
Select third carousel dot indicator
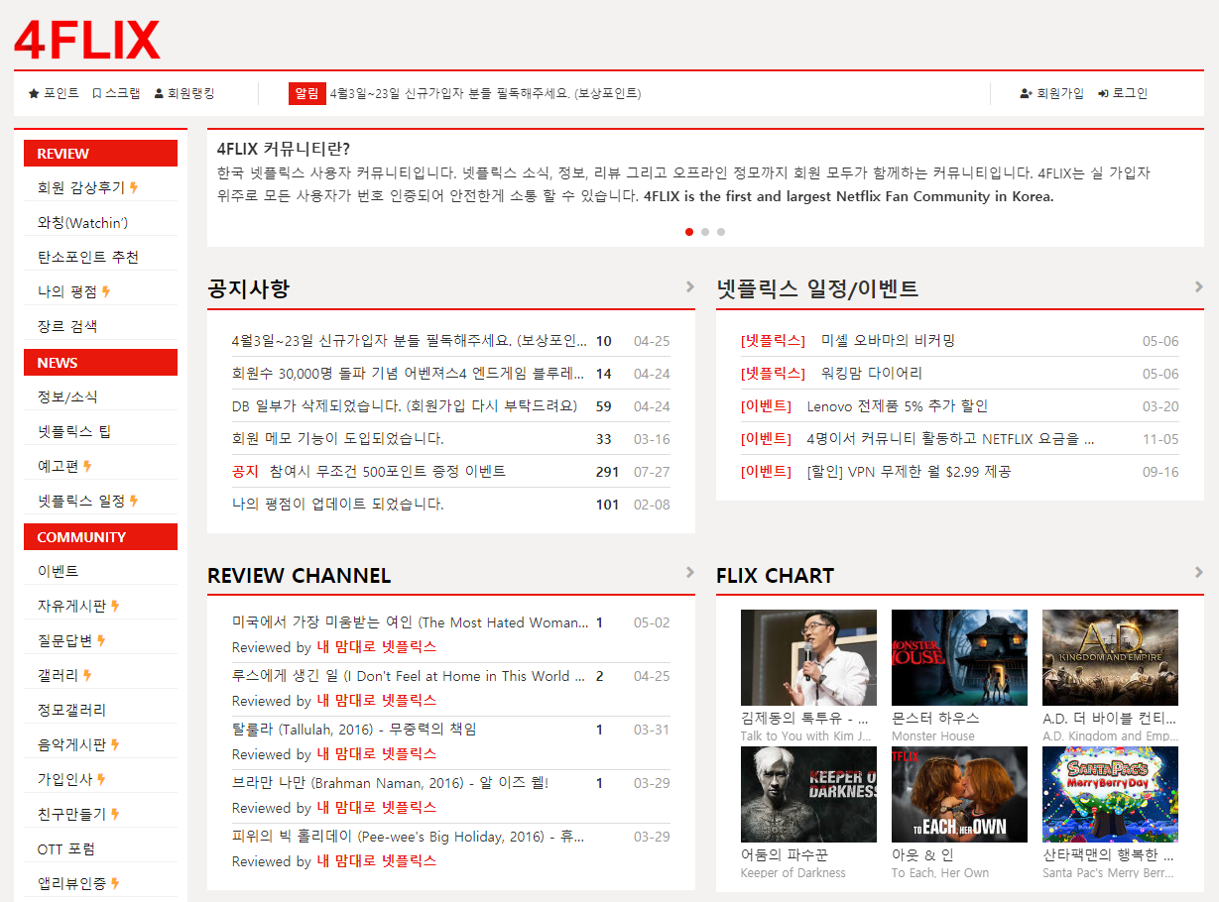point(721,232)
